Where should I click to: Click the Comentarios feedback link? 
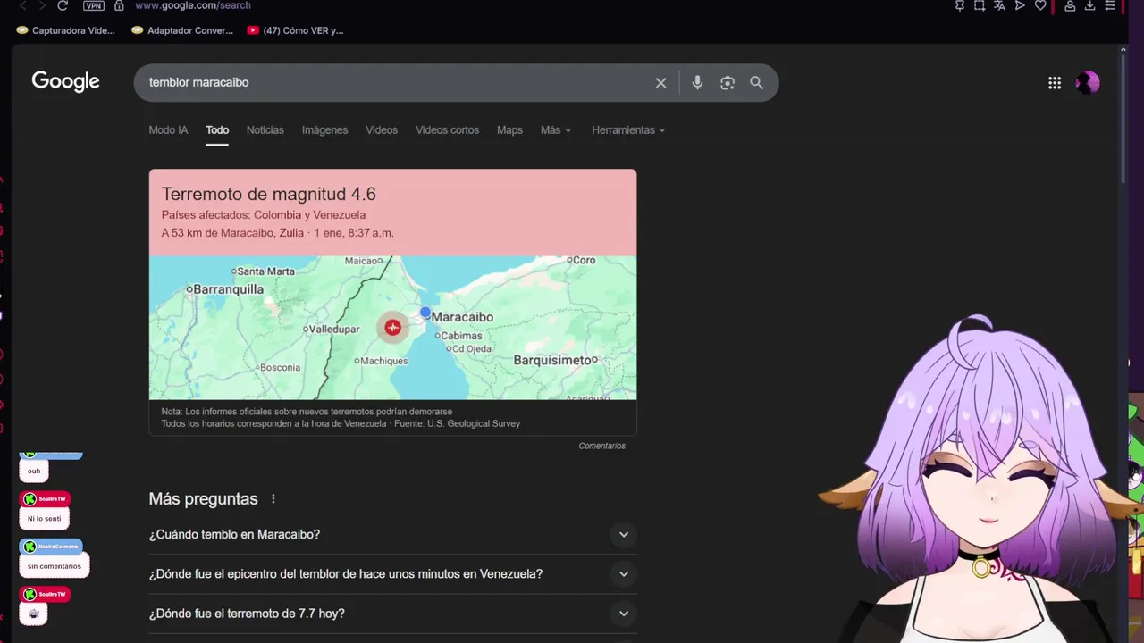click(601, 446)
